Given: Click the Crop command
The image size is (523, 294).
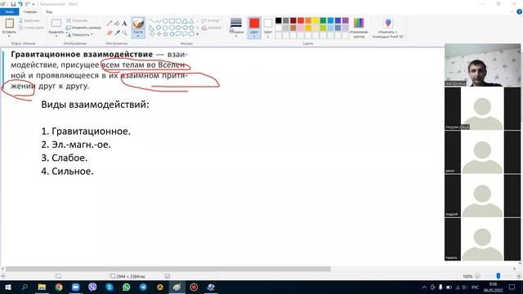Looking at the screenshot, I should click(x=77, y=20).
